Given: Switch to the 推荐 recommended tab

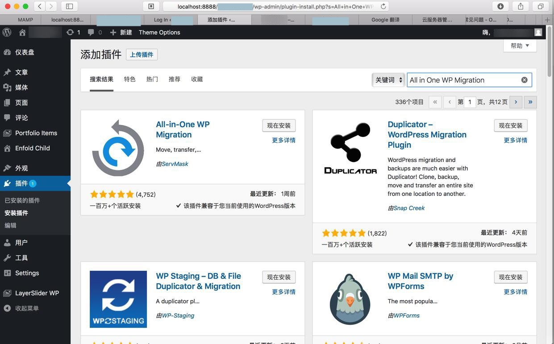Looking at the screenshot, I should click(x=174, y=79).
